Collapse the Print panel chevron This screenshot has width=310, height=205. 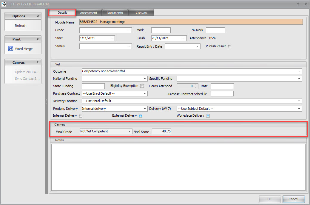point(38,39)
